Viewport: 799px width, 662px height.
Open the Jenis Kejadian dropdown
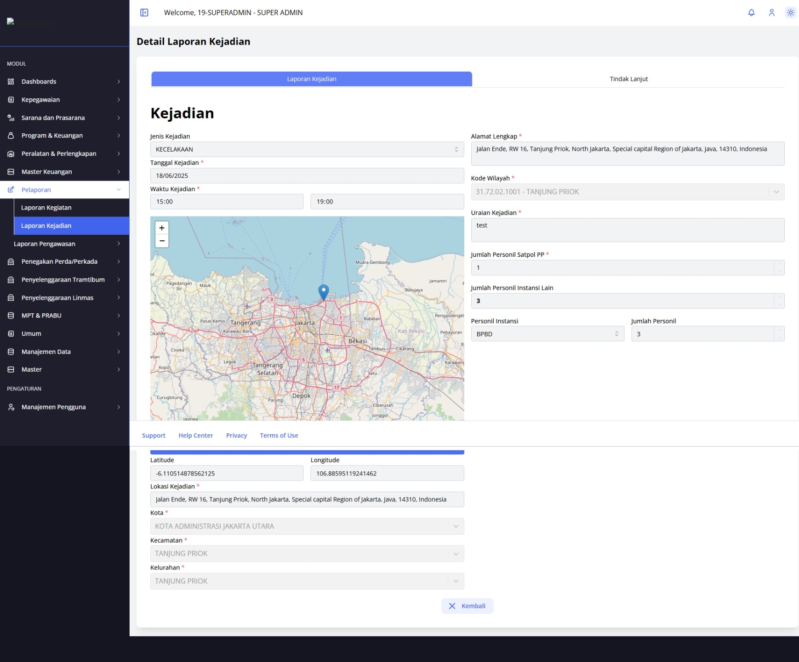click(x=307, y=149)
